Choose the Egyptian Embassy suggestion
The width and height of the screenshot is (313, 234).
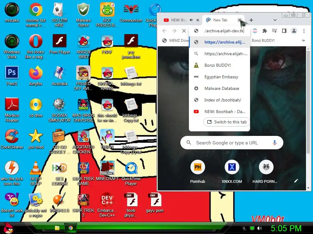[x=219, y=76]
